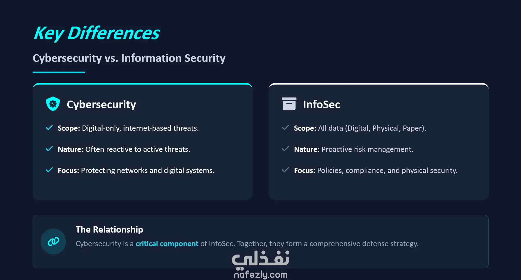Click The Relationship heading

click(109, 230)
